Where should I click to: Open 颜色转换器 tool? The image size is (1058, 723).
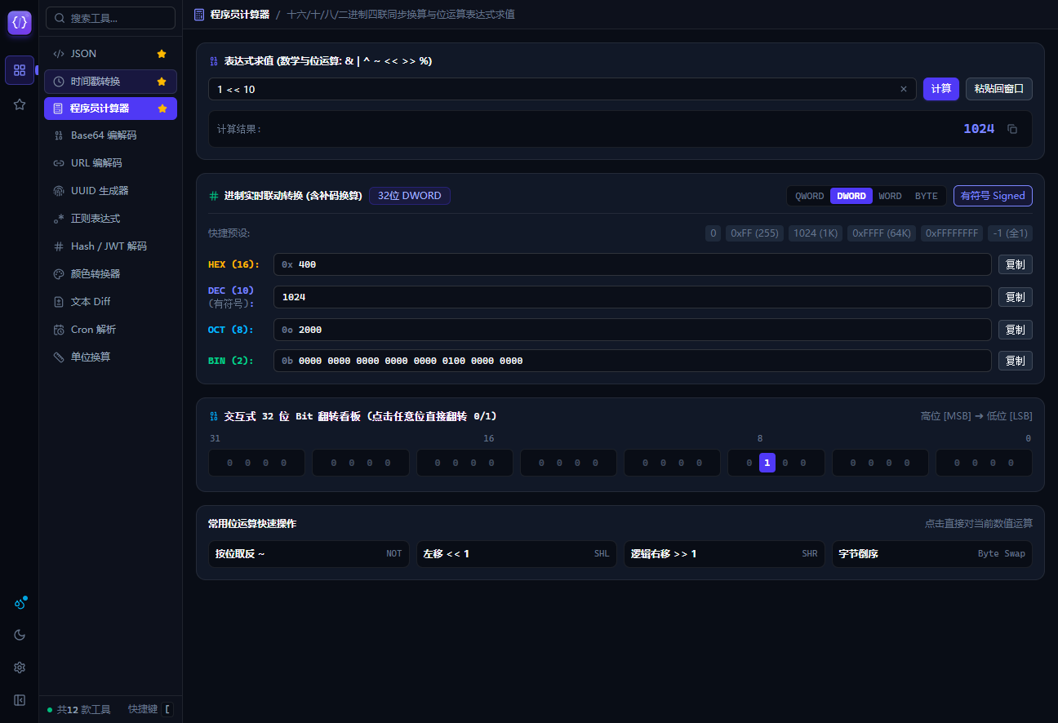(110, 274)
